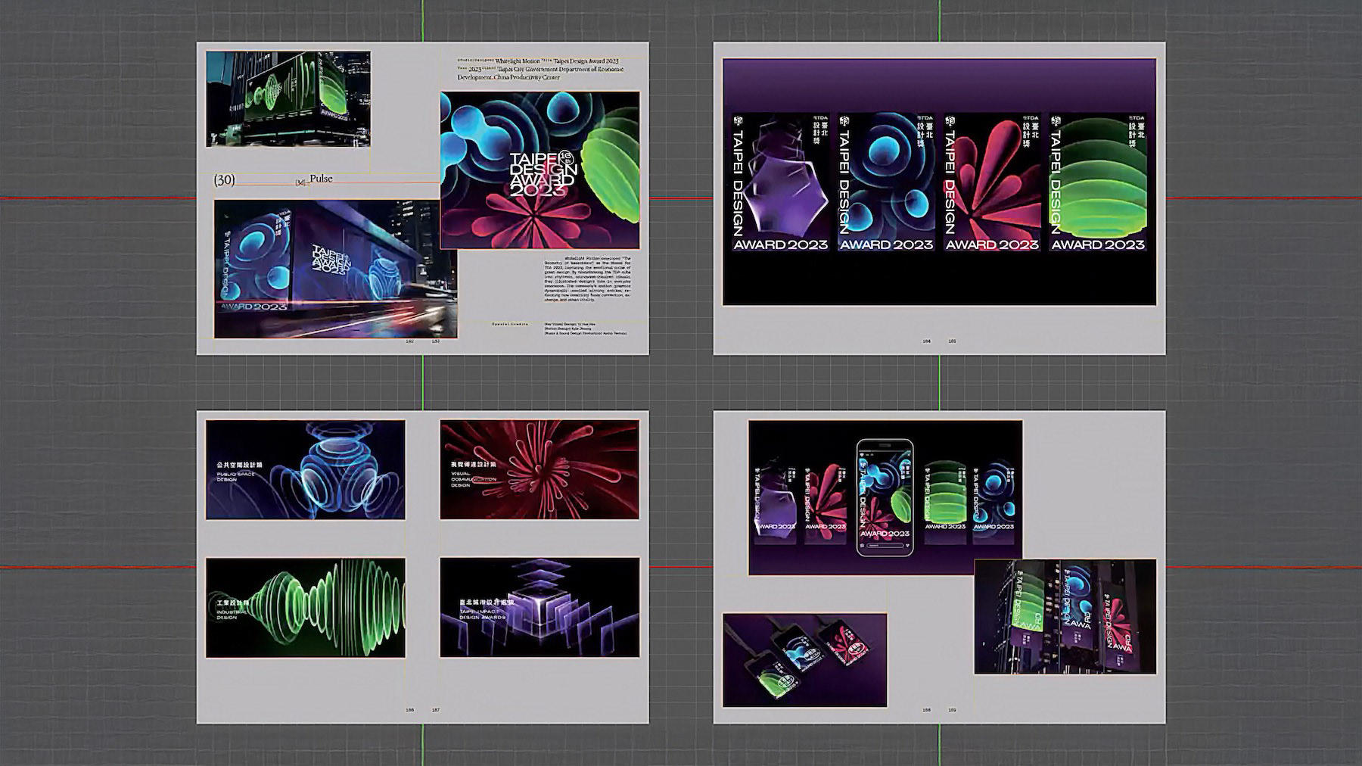Select the building banners night photo
Viewport: 1362px width, 766px height.
pos(1065,617)
